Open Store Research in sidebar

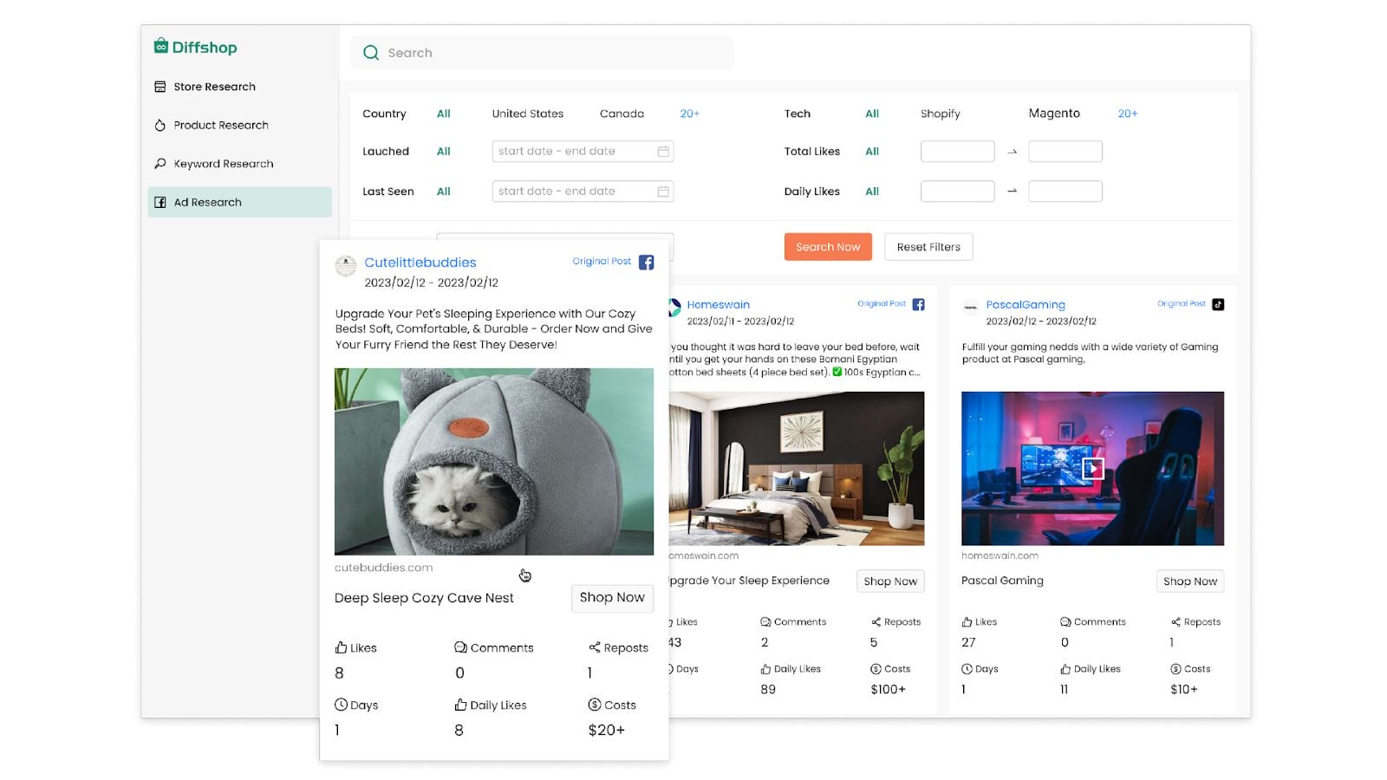click(214, 87)
